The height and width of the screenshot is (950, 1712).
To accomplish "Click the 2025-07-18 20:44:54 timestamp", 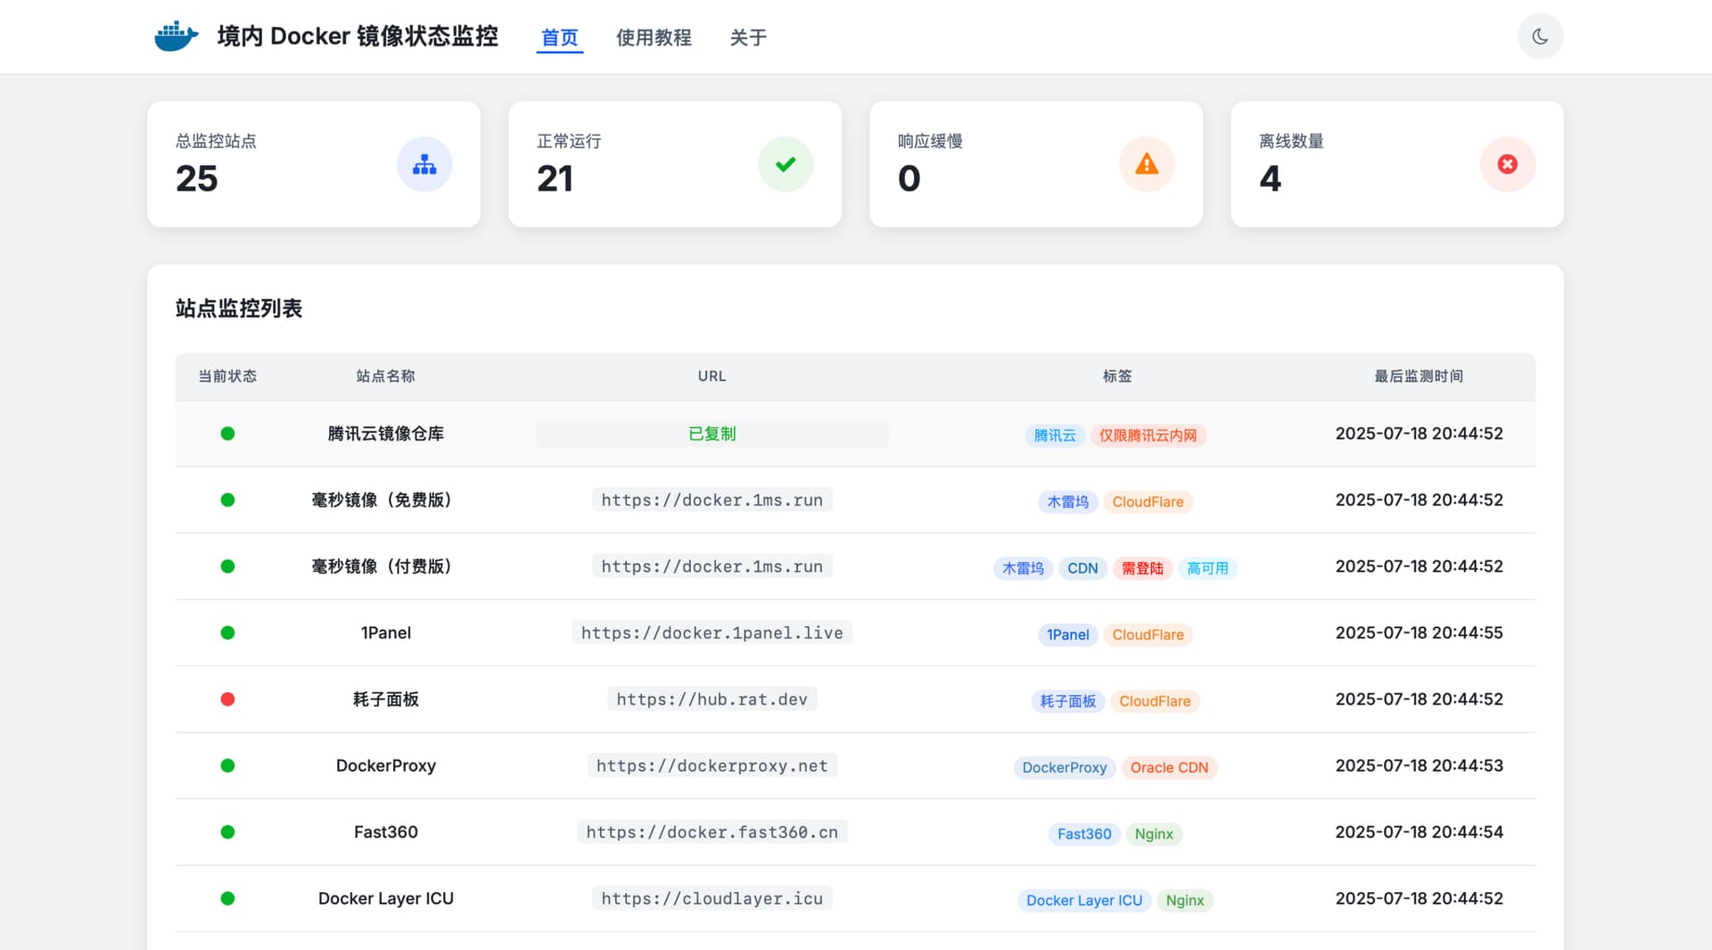I will point(1420,832).
